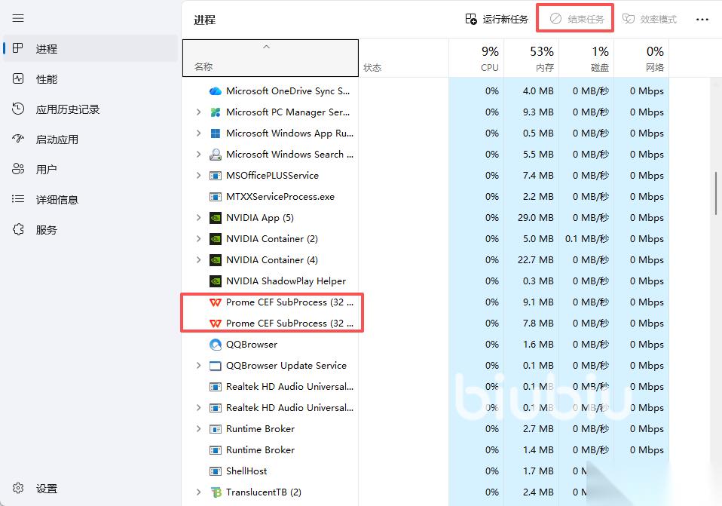Viewport: 722px width, 506px height.
Task: Open the three-dot more options menu
Action: pos(702,19)
